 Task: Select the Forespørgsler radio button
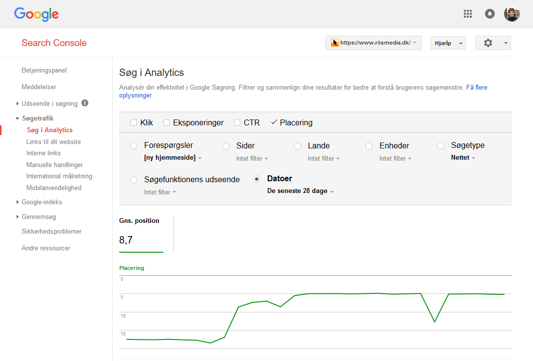click(x=133, y=145)
